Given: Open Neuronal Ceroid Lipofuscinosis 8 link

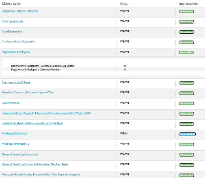Looking at the screenshot, I should tap(35, 164).
